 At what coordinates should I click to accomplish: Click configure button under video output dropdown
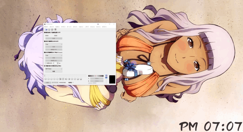[54, 47]
